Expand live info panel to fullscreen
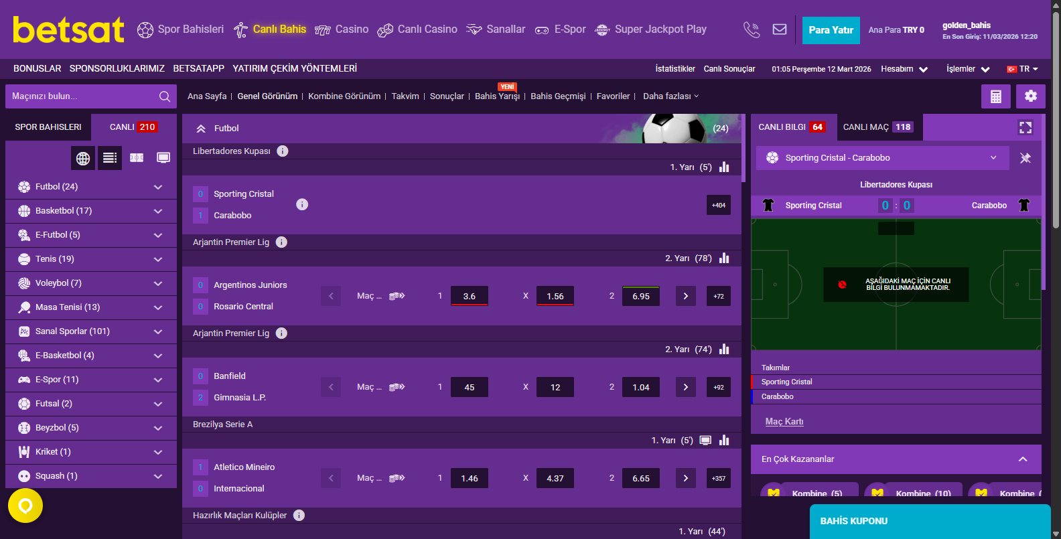The image size is (1061, 539). point(1025,127)
